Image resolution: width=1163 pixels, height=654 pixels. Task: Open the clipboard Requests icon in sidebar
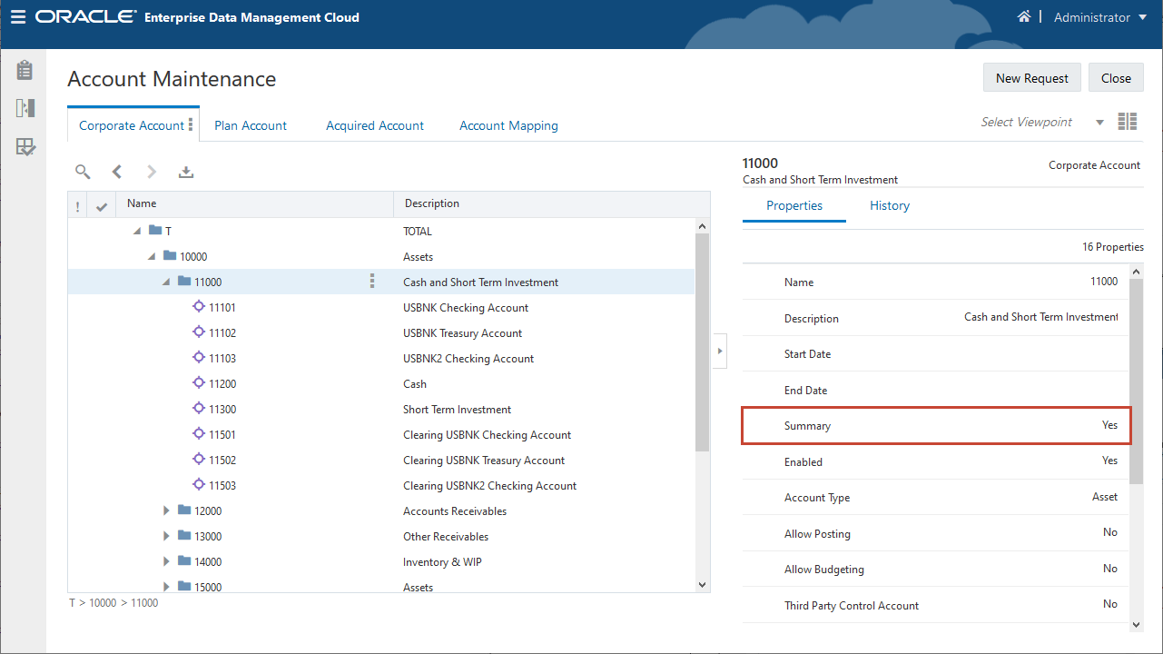coord(25,69)
